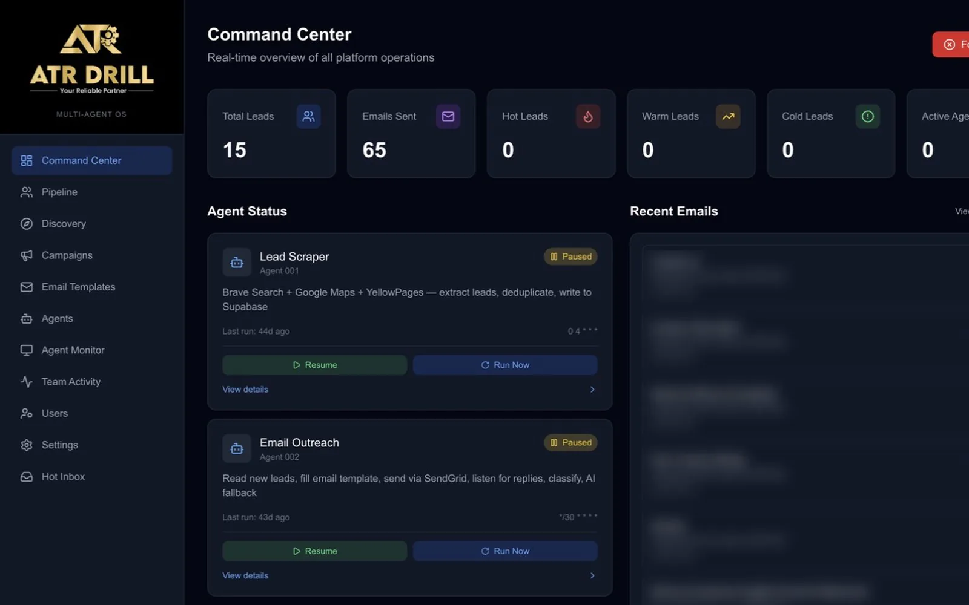Click the Users icon in sidebar
This screenshot has height=605, width=969.
point(27,413)
